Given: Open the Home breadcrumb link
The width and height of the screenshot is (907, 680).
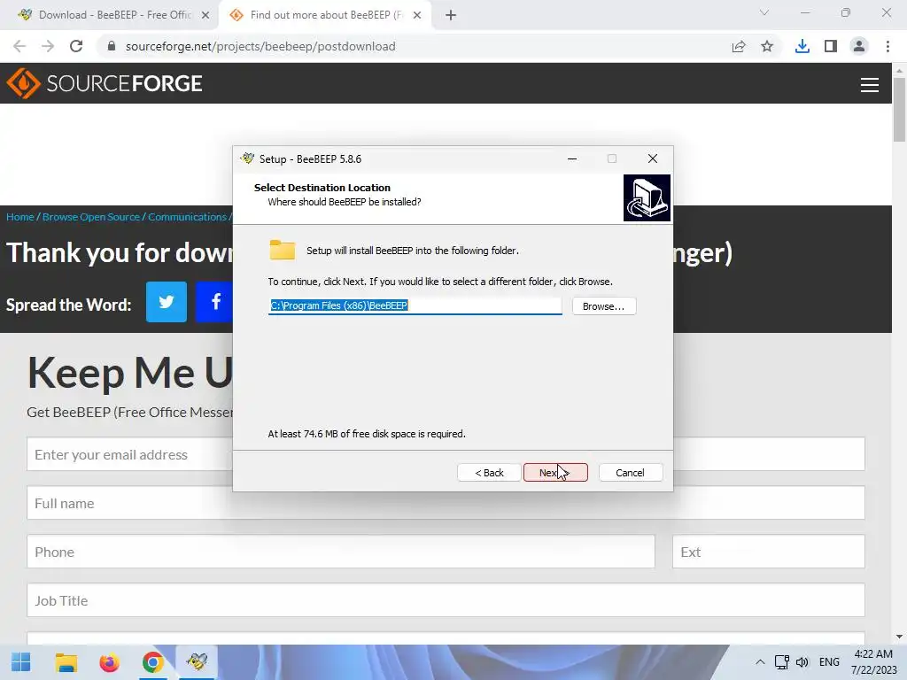Looking at the screenshot, I should [20, 217].
